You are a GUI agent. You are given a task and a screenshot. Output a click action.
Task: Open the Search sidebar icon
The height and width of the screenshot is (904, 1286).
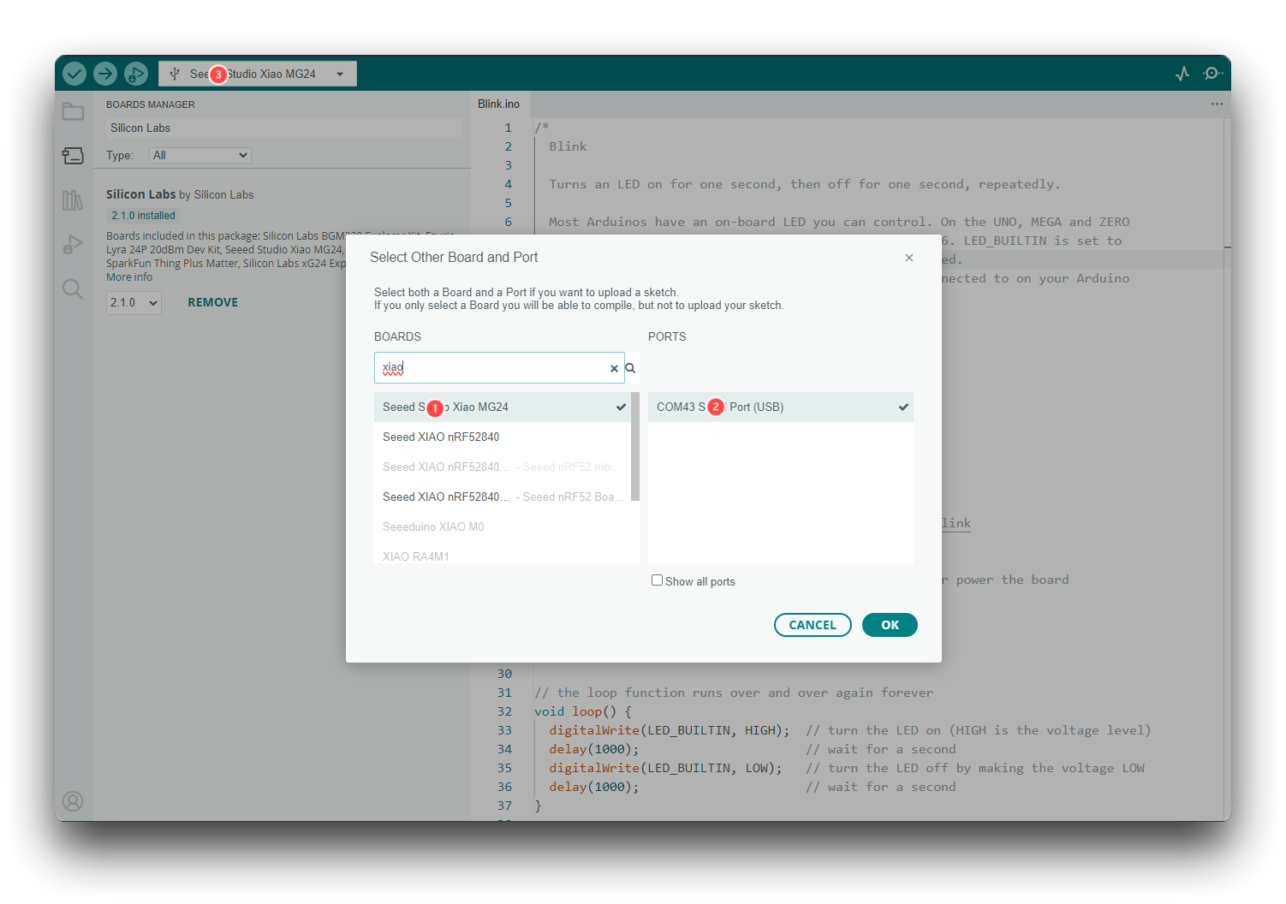click(x=73, y=289)
